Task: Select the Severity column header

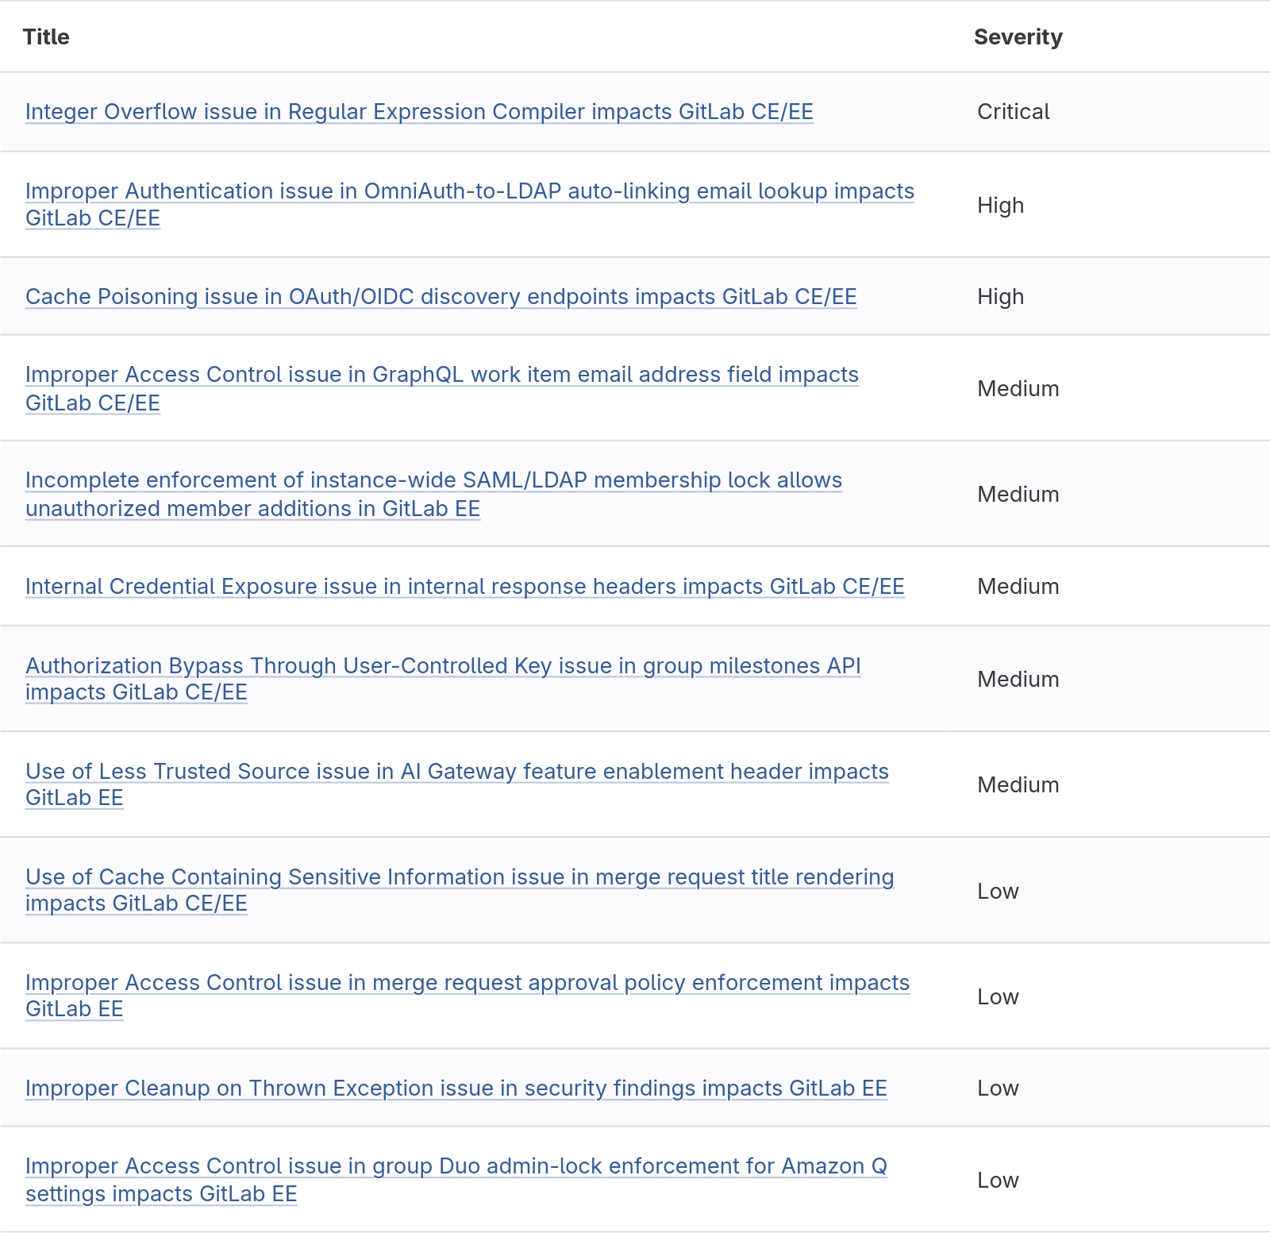Action: tap(1018, 37)
